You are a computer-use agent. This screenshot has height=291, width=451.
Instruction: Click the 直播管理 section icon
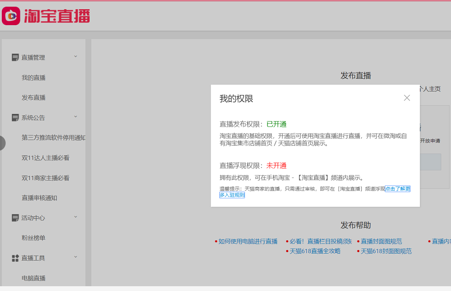pyautogui.click(x=15, y=57)
